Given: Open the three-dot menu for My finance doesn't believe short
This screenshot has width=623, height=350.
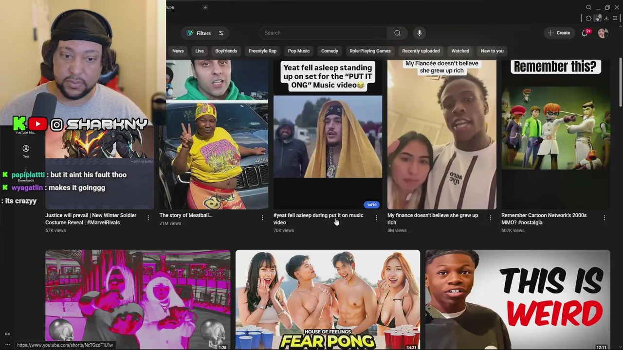Looking at the screenshot, I should click(490, 218).
